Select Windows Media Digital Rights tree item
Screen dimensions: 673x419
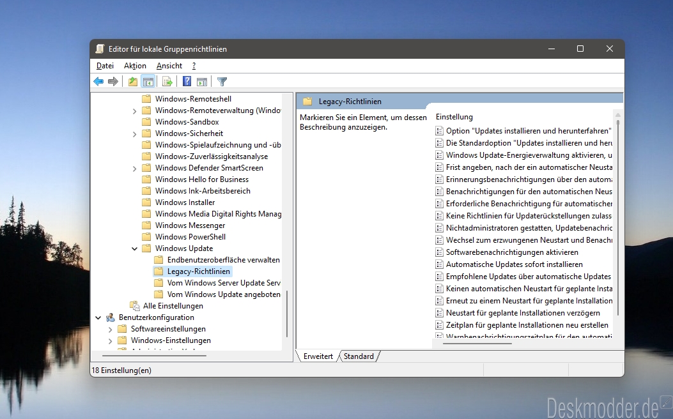pos(218,214)
